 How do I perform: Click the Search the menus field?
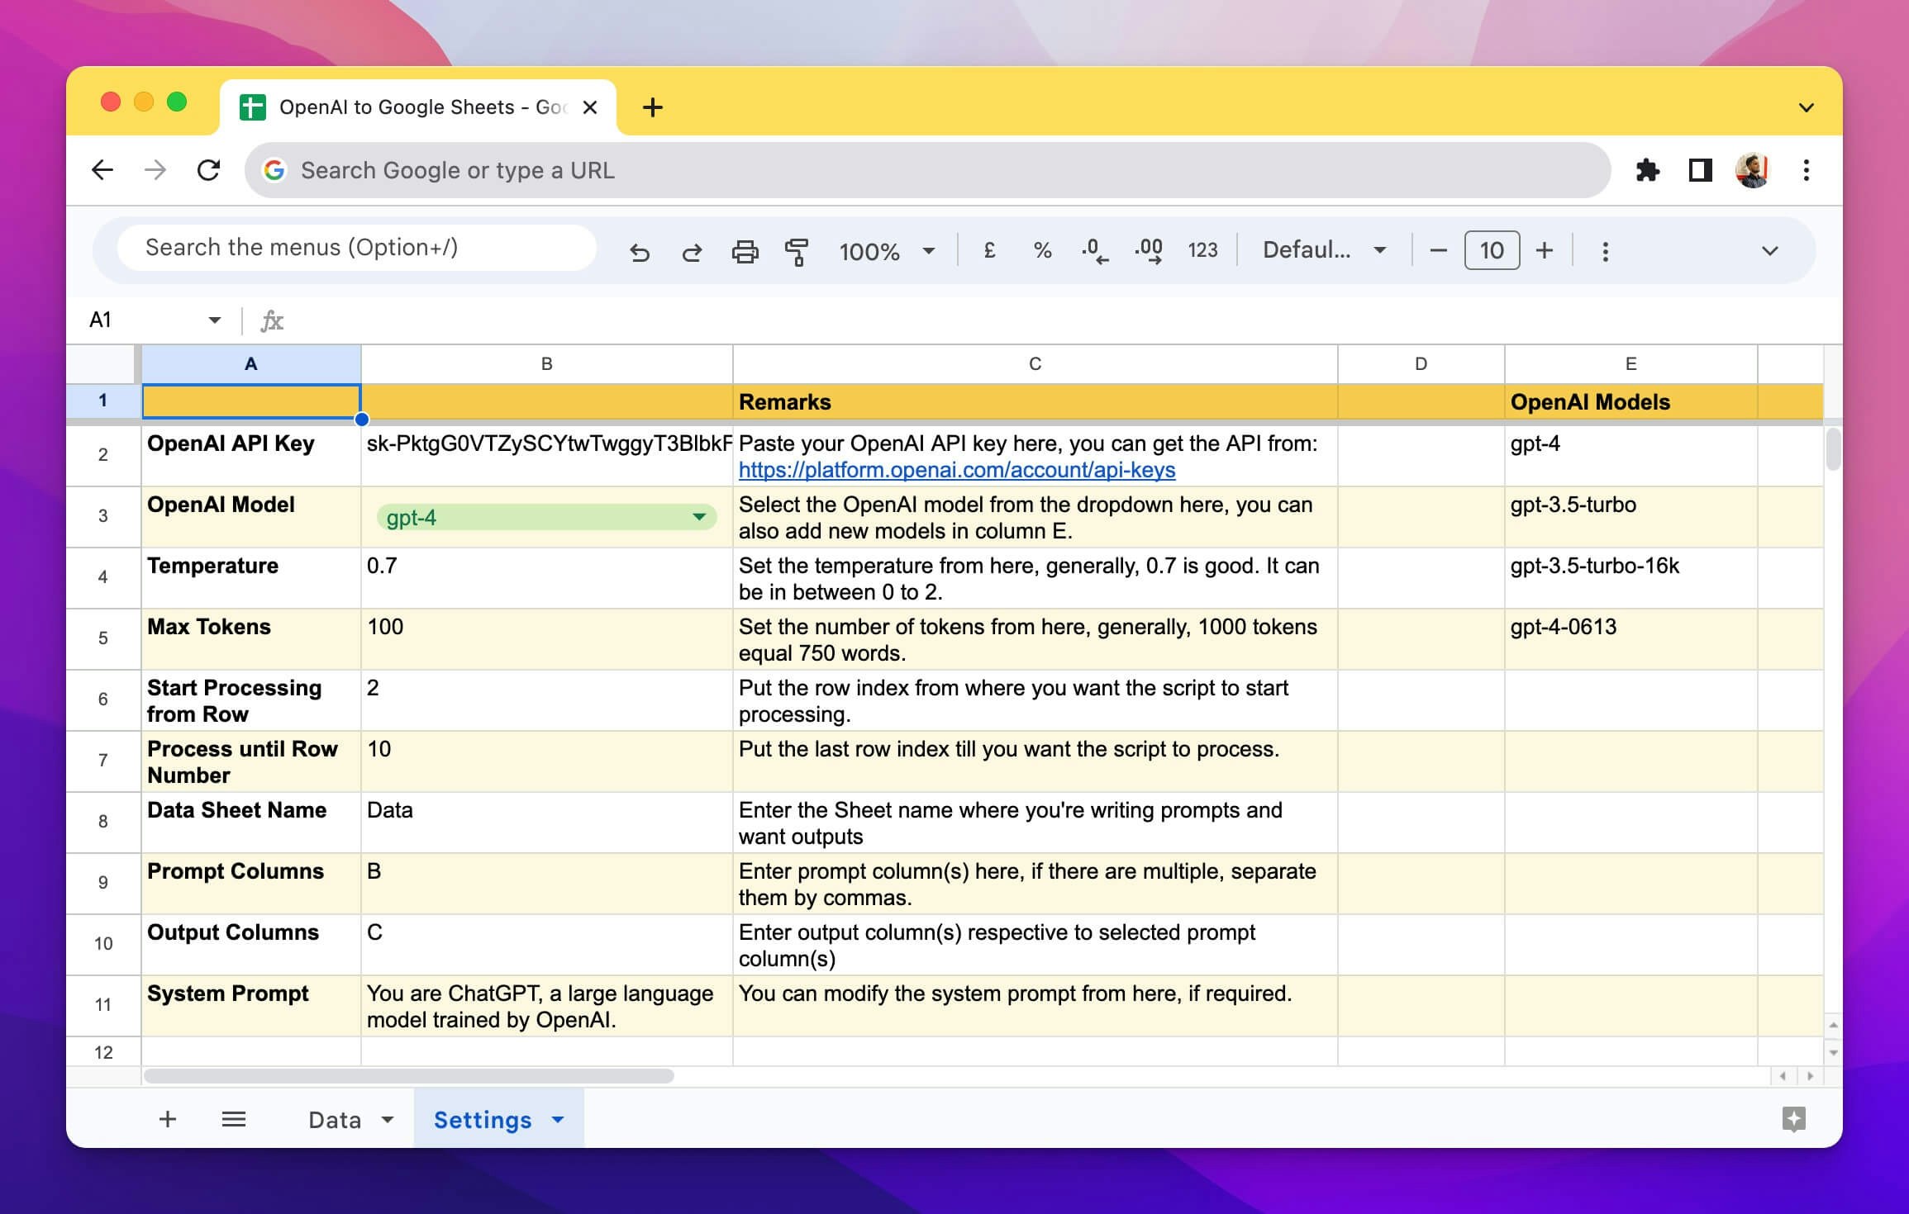pos(356,248)
